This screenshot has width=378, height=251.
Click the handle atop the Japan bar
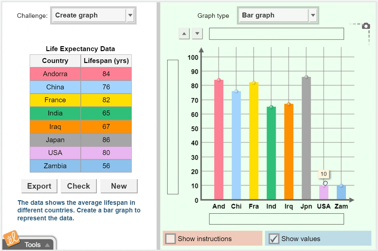(306, 77)
